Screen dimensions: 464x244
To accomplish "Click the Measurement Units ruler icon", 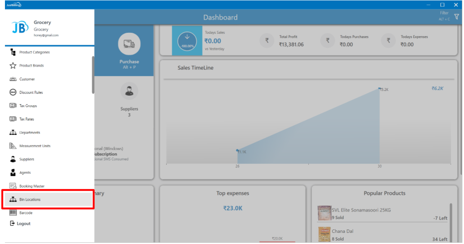I will click(13, 146).
